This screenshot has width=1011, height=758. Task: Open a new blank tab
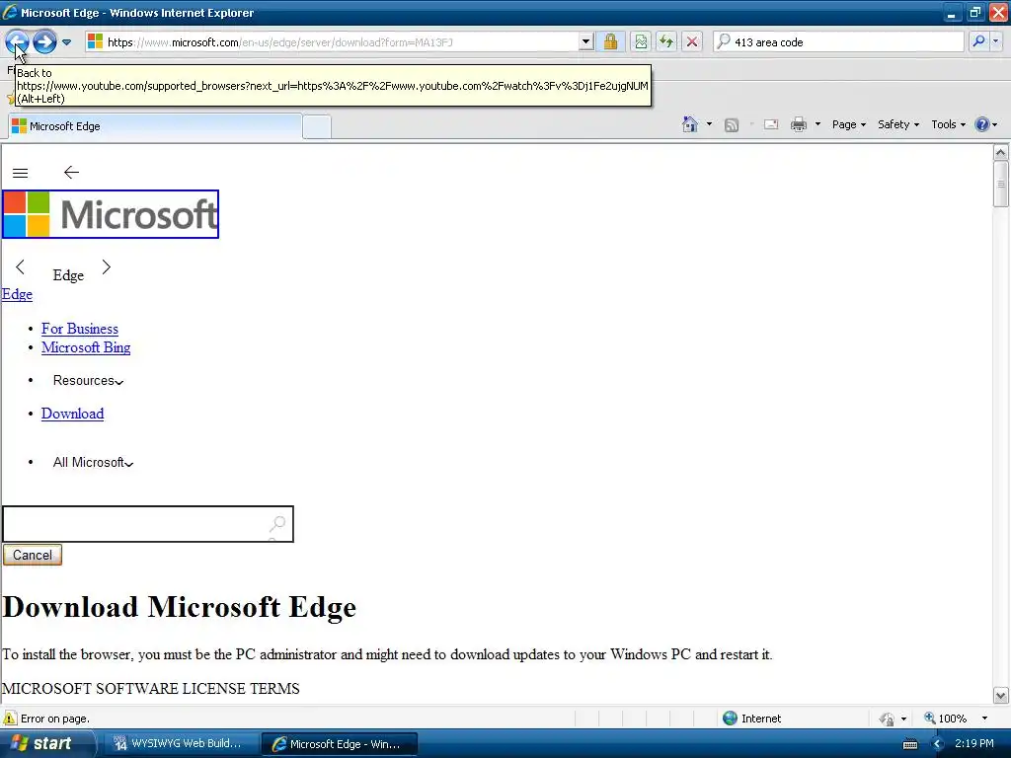317,127
